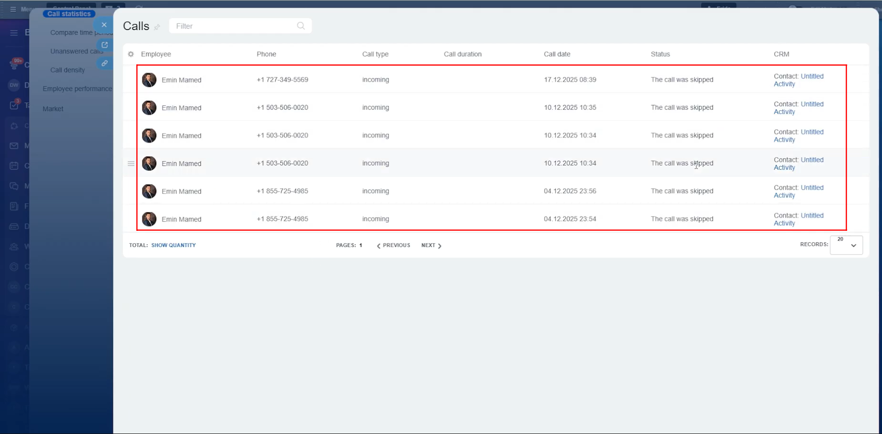
Task: Click drag handle on the hovered call row
Action: pos(131,164)
